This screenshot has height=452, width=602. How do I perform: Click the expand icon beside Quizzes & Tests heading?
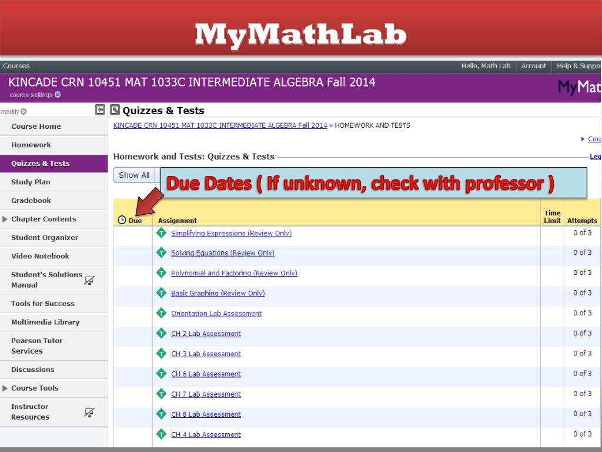115,110
